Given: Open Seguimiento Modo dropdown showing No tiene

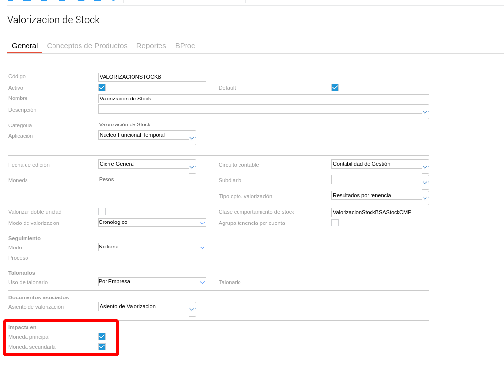Looking at the screenshot, I should 202,247.
